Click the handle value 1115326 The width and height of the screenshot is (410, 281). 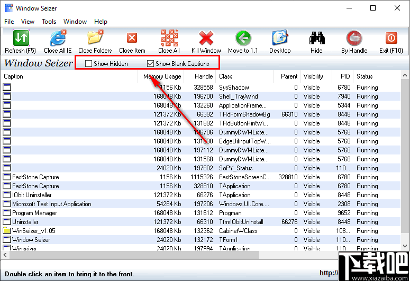click(x=202, y=177)
